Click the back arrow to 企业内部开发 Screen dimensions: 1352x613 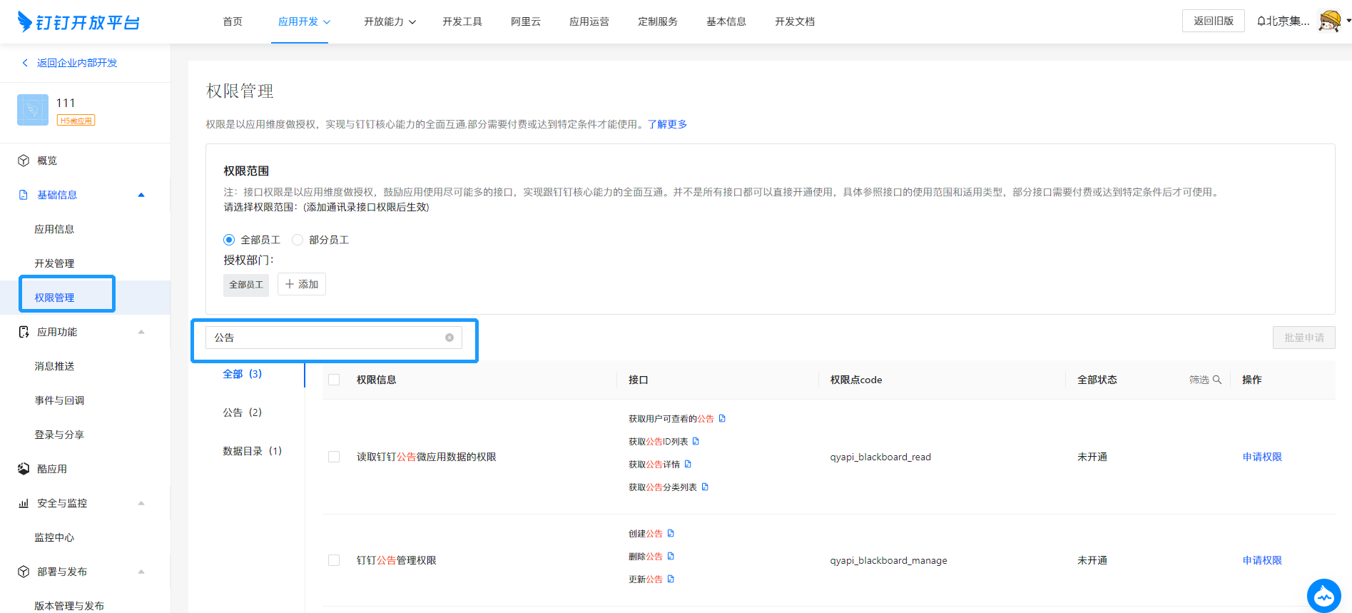[x=26, y=63]
